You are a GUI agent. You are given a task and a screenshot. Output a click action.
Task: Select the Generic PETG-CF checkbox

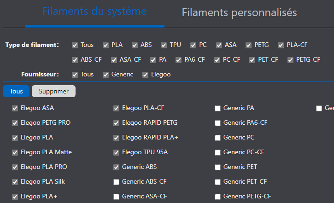tap(218, 197)
